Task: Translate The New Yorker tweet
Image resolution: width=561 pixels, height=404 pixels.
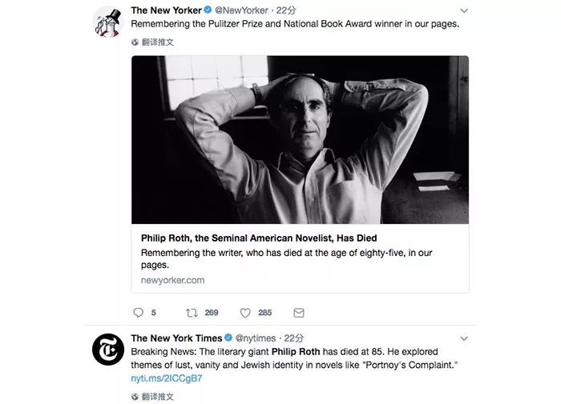Action: click(x=157, y=42)
